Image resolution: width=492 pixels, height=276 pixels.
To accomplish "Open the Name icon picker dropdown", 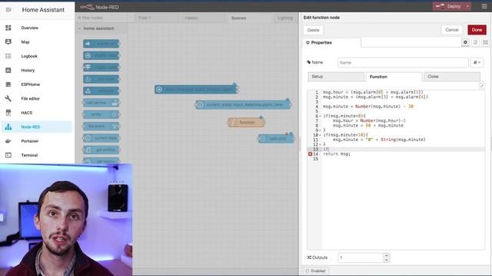I will (x=477, y=63).
